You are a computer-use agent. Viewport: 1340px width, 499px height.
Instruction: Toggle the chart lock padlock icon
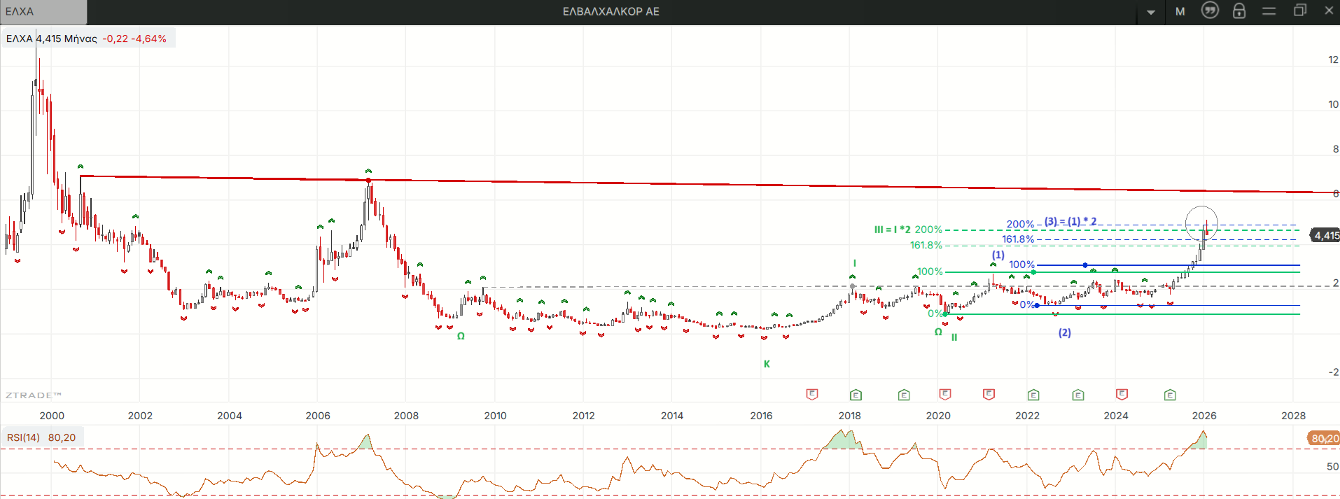click(1239, 10)
